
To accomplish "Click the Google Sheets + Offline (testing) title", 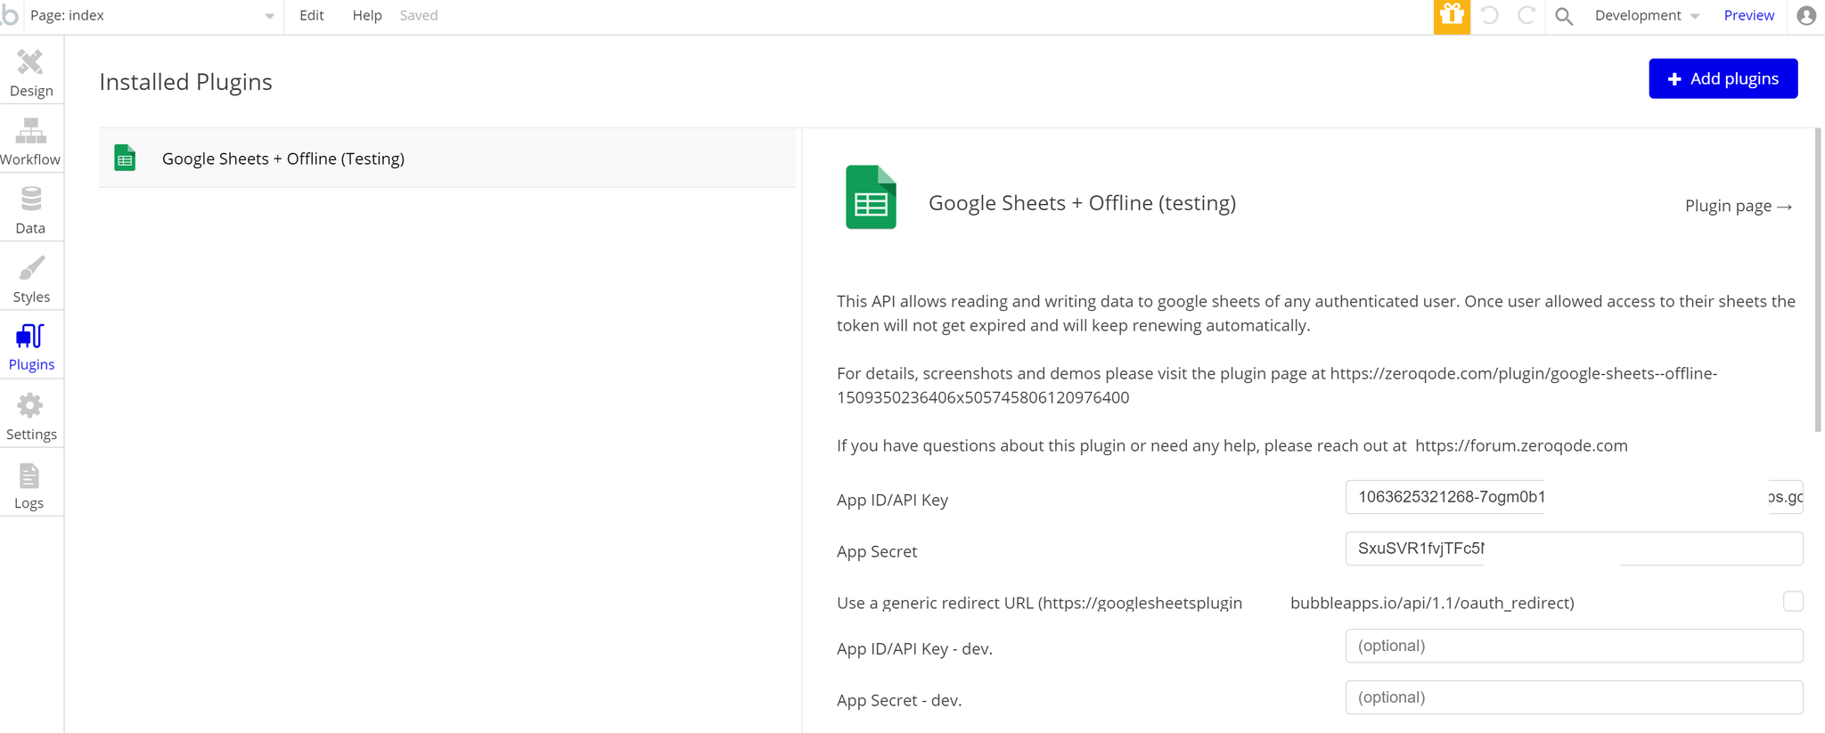I will click(1082, 203).
